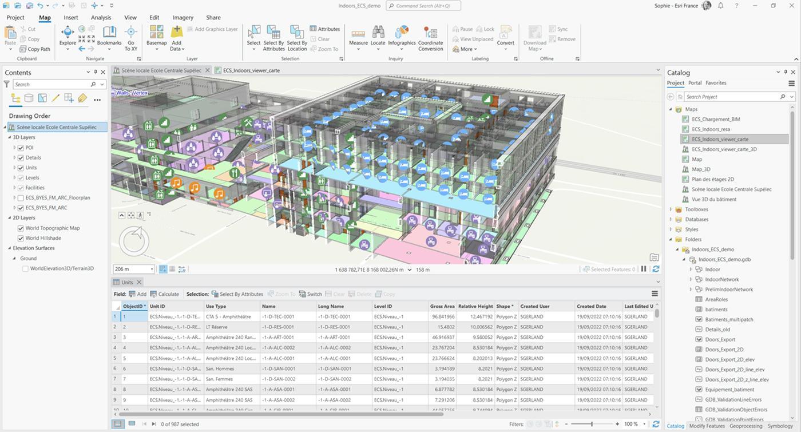Open Select By Attributes in table toolbar
This screenshot has height=432, width=801.
coord(237,294)
